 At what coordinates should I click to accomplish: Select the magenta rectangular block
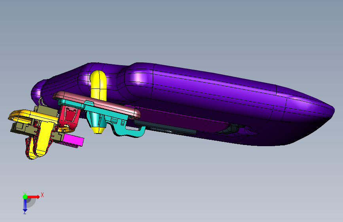73,141
